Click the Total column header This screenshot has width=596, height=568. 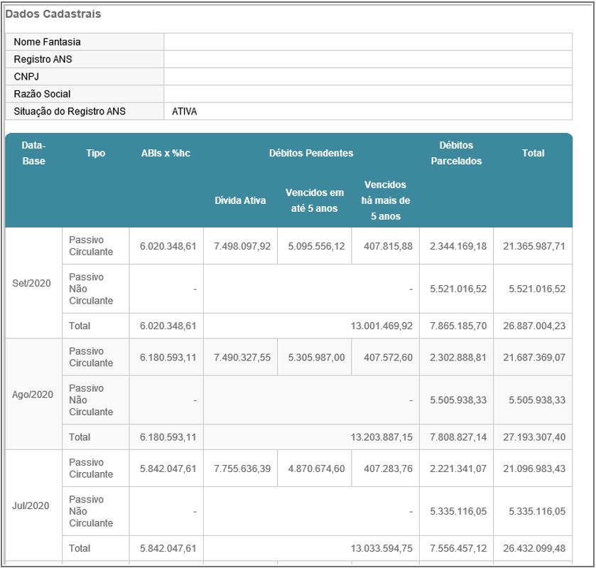(x=533, y=153)
